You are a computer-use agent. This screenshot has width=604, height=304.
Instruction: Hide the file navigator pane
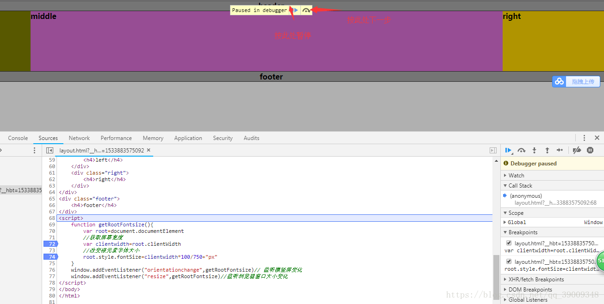50,151
